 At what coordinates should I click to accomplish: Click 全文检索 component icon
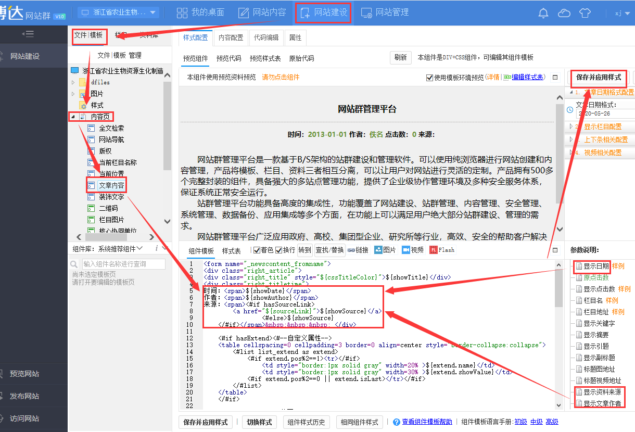pyautogui.click(x=91, y=128)
